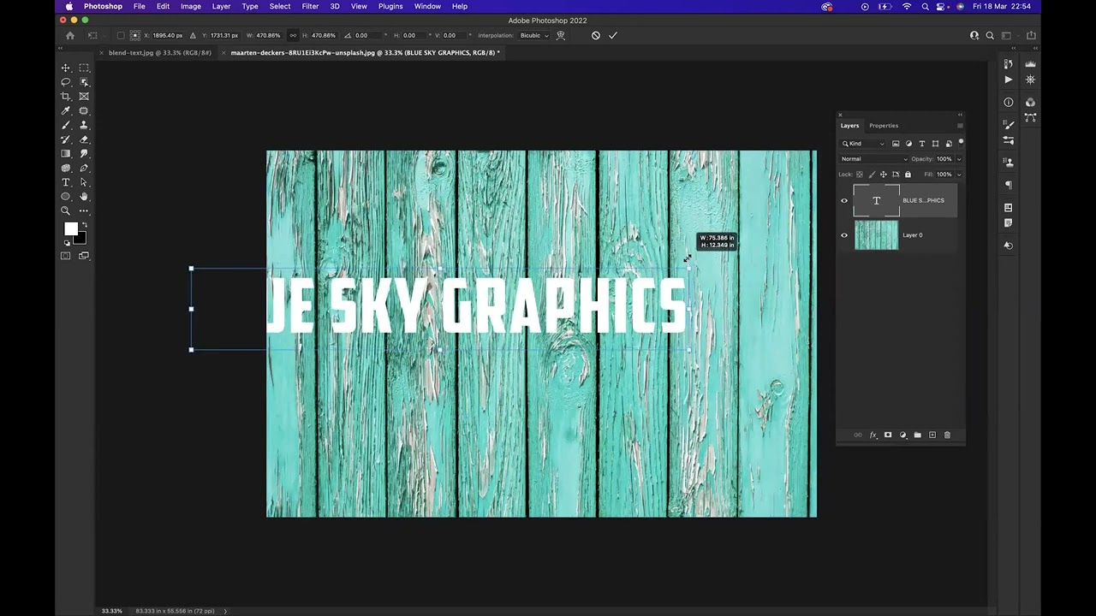The width and height of the screenshot is (1096, 616).
Task: Select the Lasso tool
Action: point(66,82)
